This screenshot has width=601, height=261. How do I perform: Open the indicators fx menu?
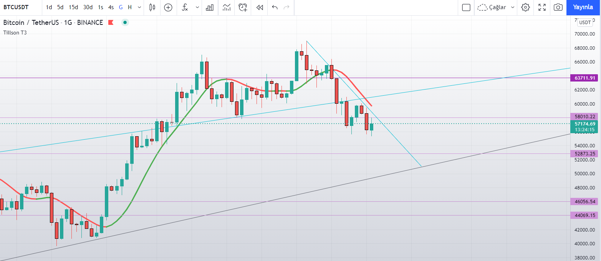tap(185, 7)
